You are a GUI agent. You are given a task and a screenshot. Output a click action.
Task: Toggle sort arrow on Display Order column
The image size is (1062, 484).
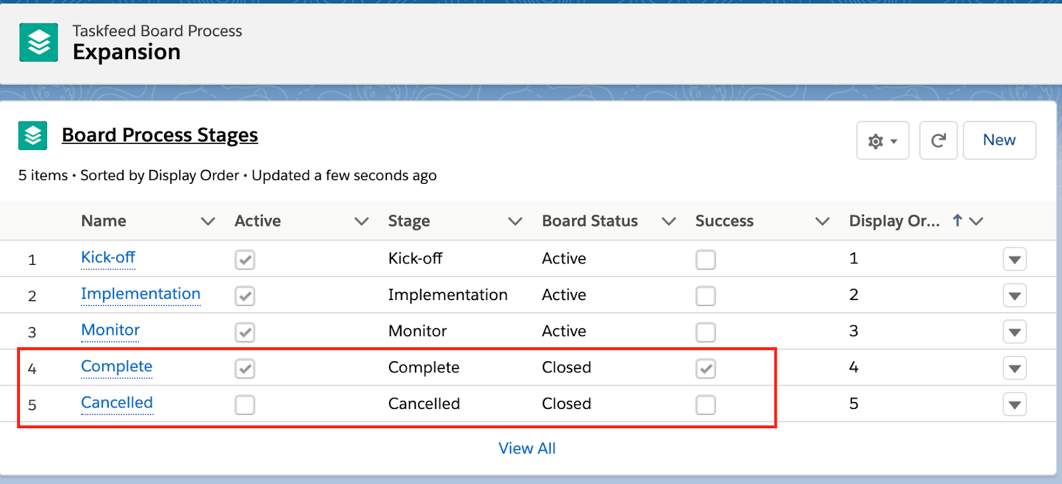(957, 220)
